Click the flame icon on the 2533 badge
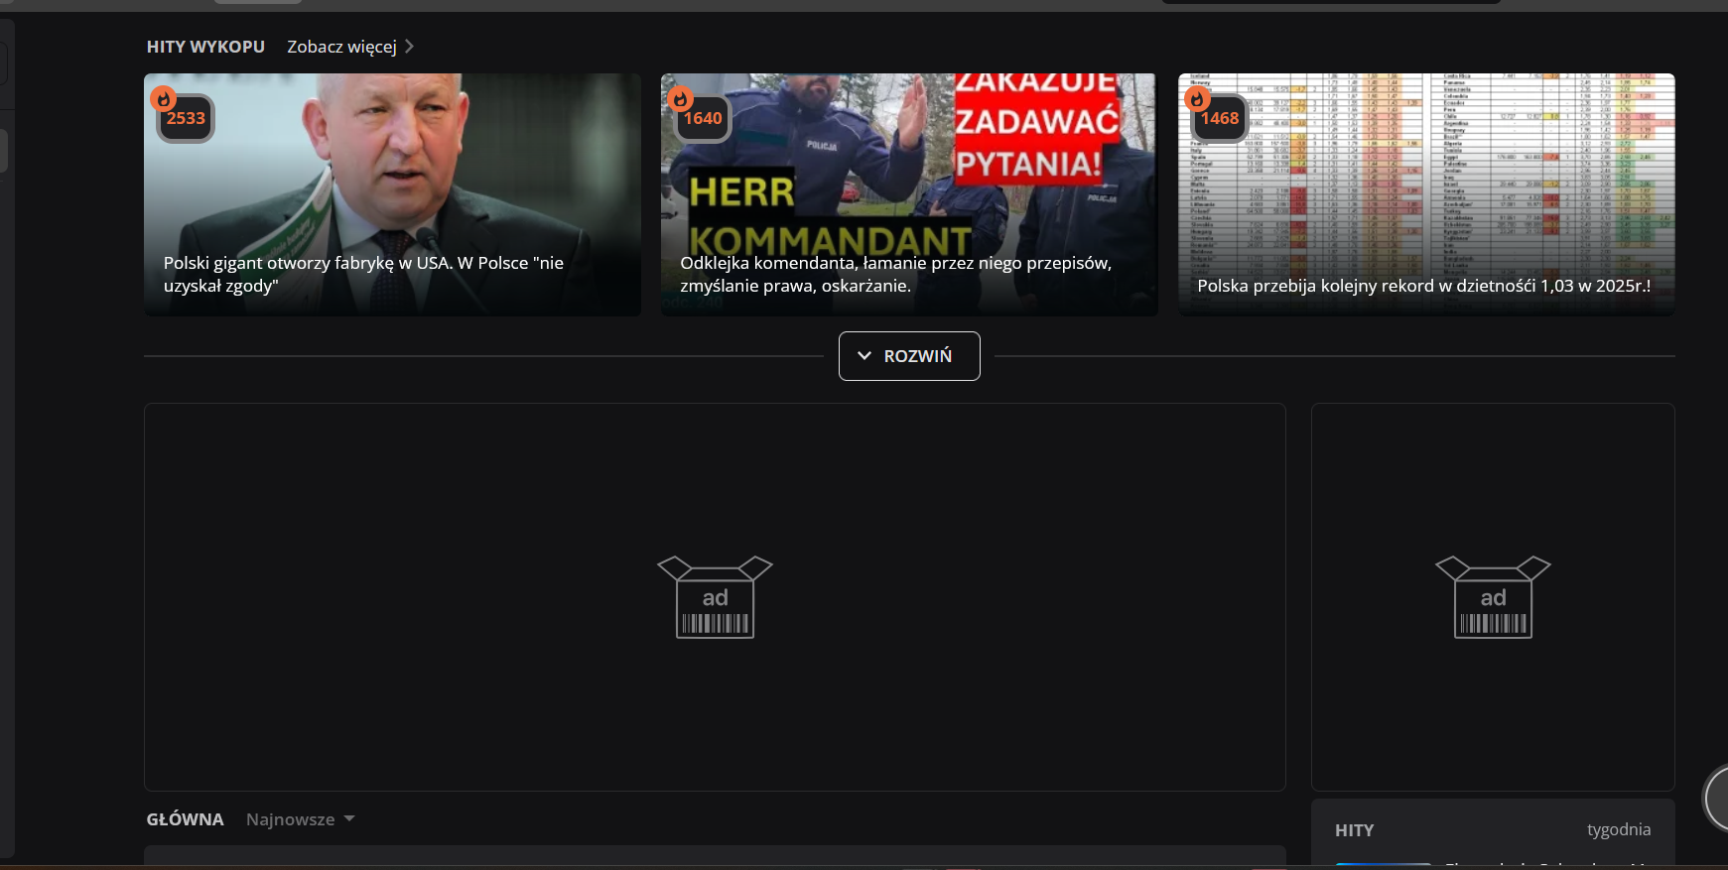 coord(164,99)
